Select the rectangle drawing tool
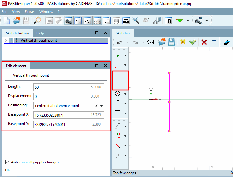This screenshot has width=233, height=177. tap(117, 113)
